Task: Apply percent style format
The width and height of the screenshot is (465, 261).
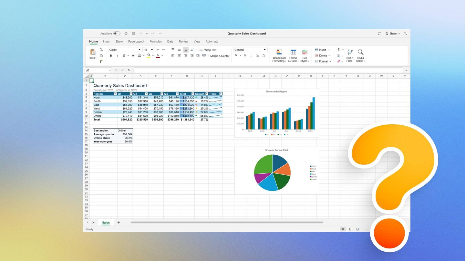Action: (x=245, y=55)
